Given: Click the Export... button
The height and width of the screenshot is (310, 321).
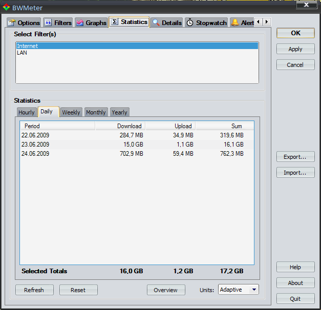Looking at the screenshot, I should 295,157.
